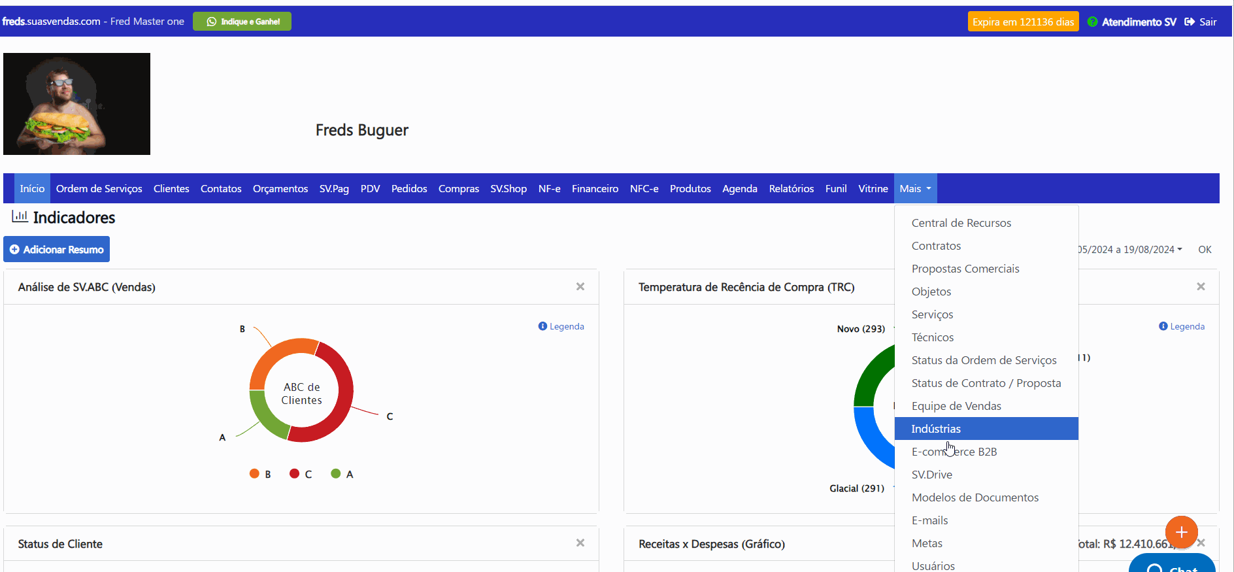Select Equipe de Vendas from dropdown
Viewport: 1234px width, 572px height.
[x=986, y=406]
